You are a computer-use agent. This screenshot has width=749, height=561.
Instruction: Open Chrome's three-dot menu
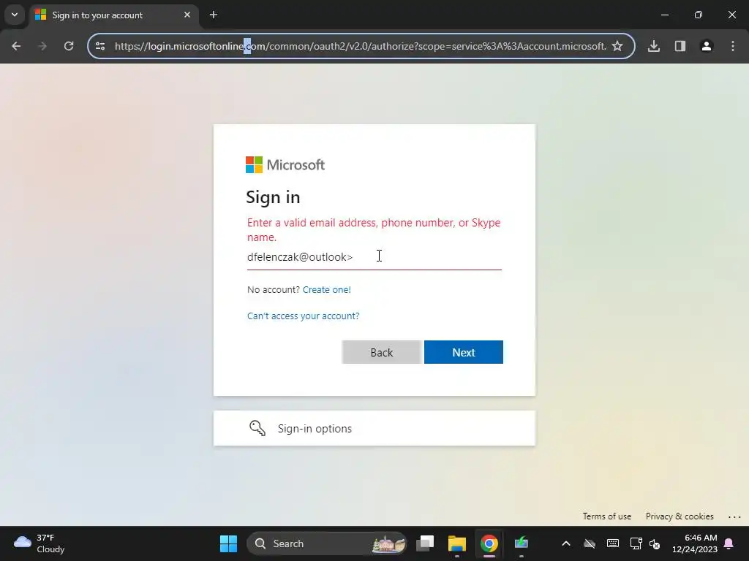click(733, 46)
